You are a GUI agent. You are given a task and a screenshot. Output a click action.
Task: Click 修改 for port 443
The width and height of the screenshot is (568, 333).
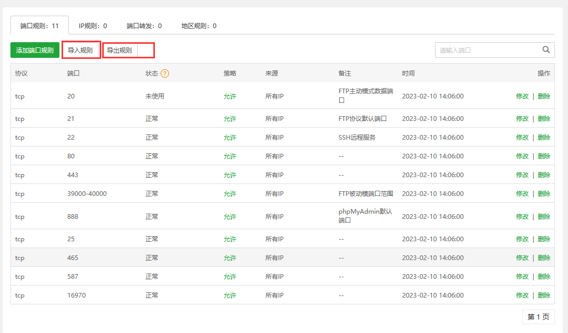click(522, 175)
